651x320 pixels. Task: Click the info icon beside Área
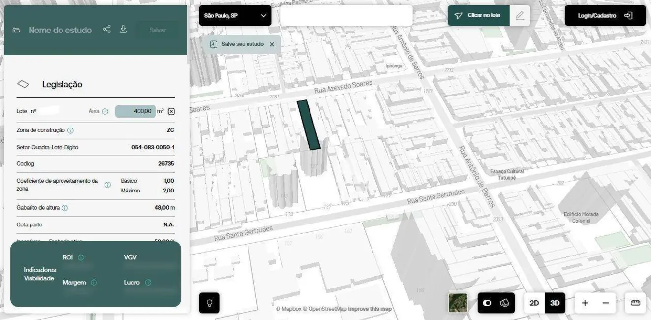tap(105, 112)
